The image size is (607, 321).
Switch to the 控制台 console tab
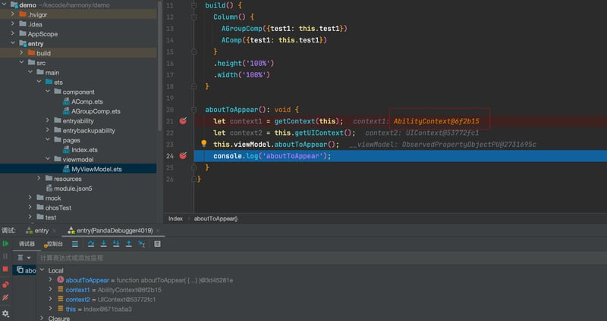coord(54,244)
